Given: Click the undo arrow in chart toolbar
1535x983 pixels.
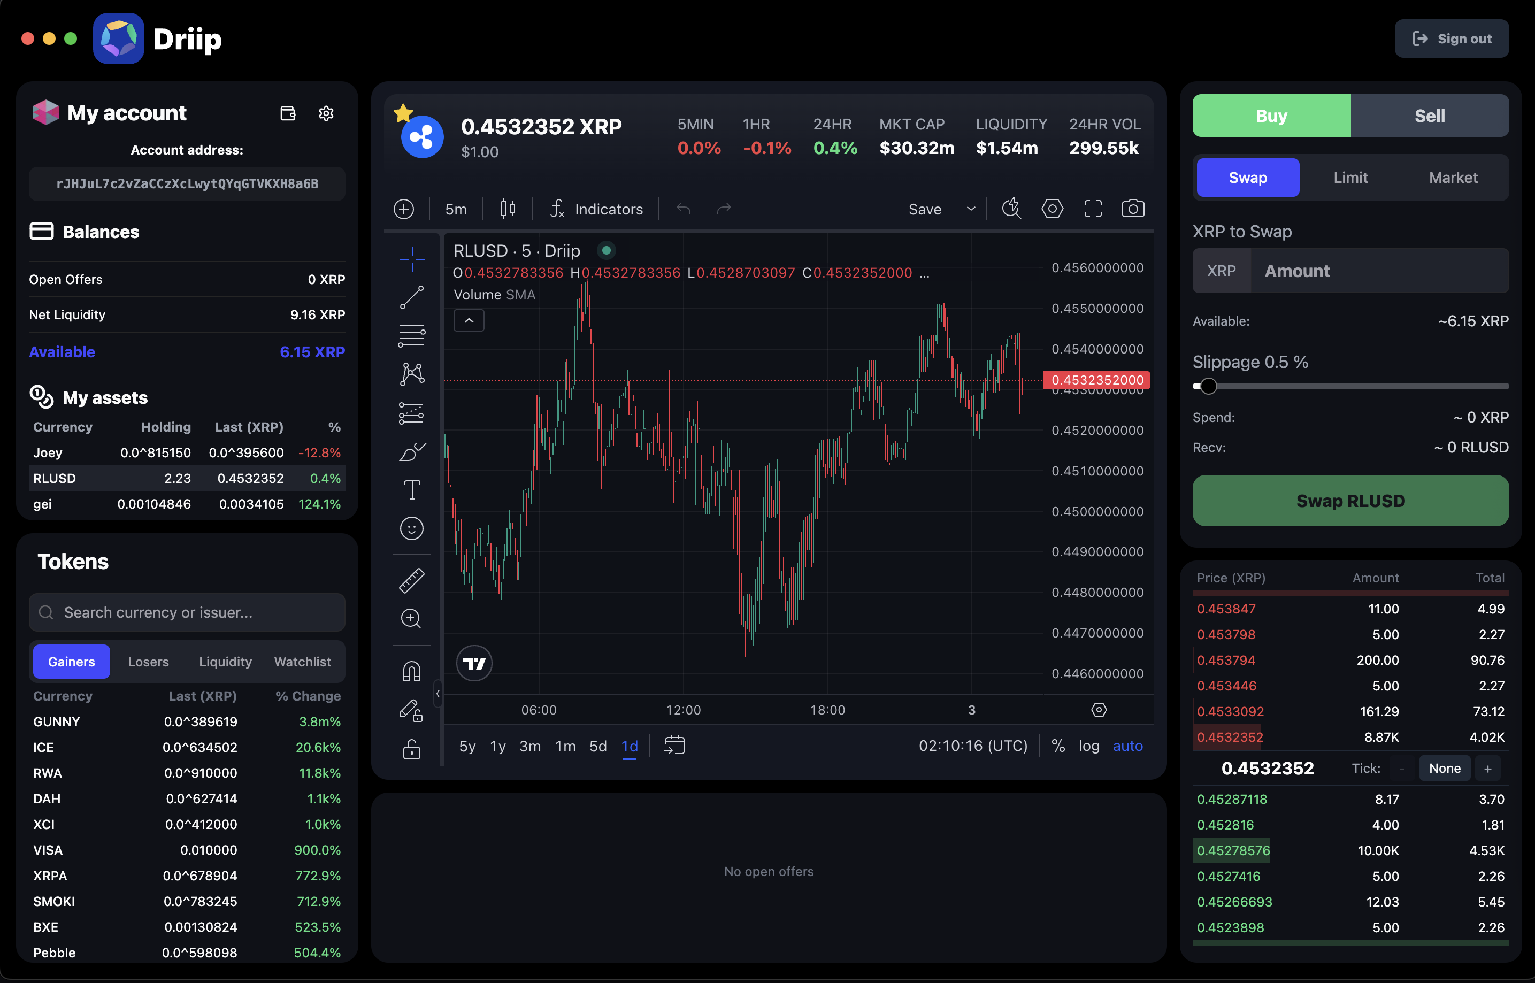Looking at the screenshot, I should click(684, 209).
